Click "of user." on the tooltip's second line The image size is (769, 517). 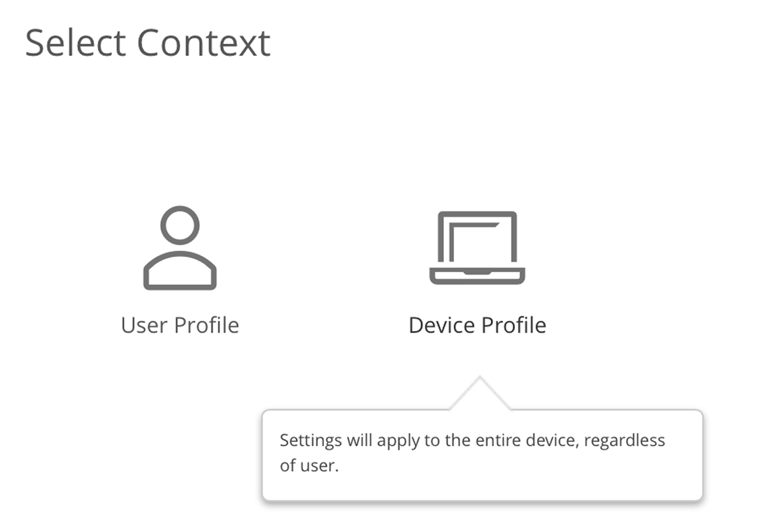[x=309, y=466]
